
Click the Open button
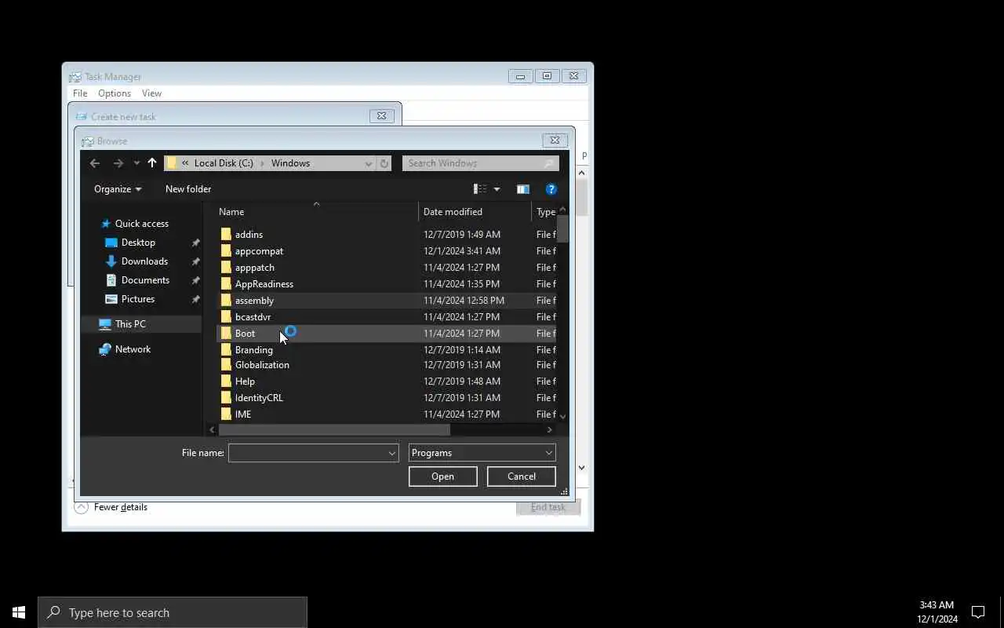tap(443, 476)
